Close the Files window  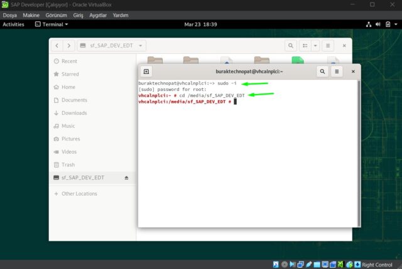pyautogui.click(x=344, y=46)
